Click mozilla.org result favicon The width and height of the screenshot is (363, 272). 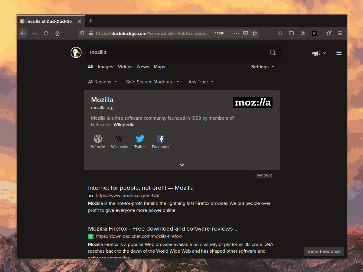91,196
